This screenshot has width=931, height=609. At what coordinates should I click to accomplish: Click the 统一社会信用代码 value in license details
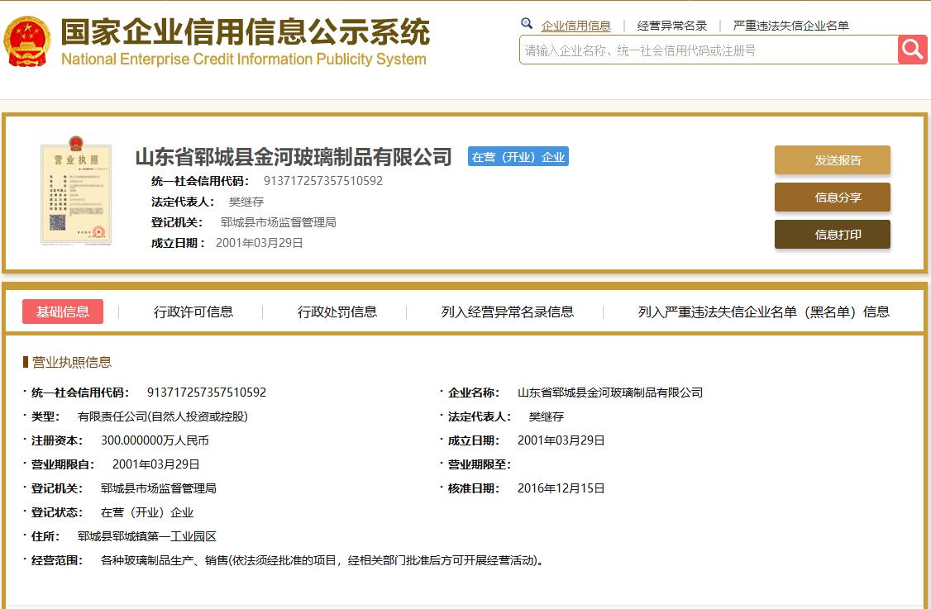pyautogui.click(x=207, y=393)
